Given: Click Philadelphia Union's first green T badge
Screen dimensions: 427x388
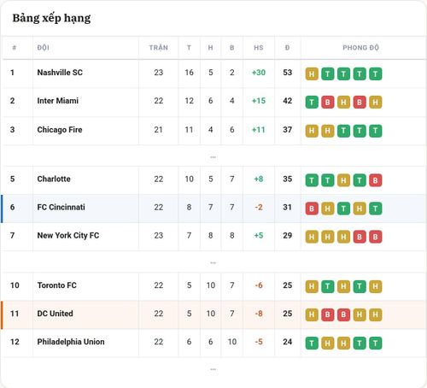Looking at the screenshot, I should point(312,344).
